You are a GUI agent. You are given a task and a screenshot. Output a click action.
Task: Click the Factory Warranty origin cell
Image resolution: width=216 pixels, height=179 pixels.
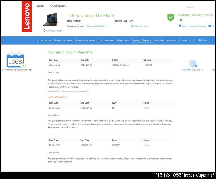point(120,65)
